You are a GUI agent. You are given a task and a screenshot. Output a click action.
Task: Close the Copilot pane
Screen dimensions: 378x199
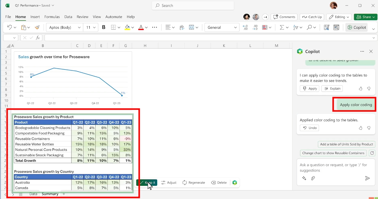pyautogui.click(x=371, y=52)
